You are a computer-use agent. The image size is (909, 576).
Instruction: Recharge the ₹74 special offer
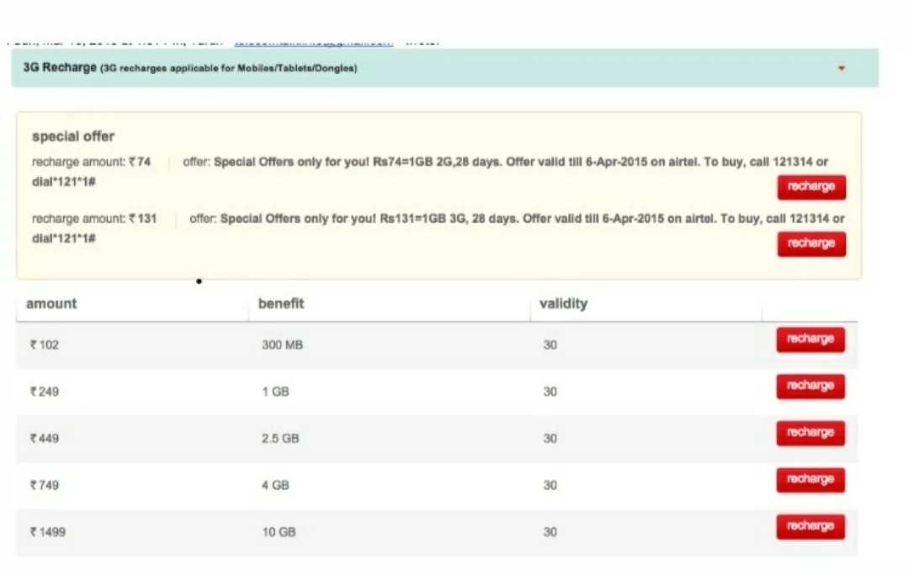click(x=810, y=187)
